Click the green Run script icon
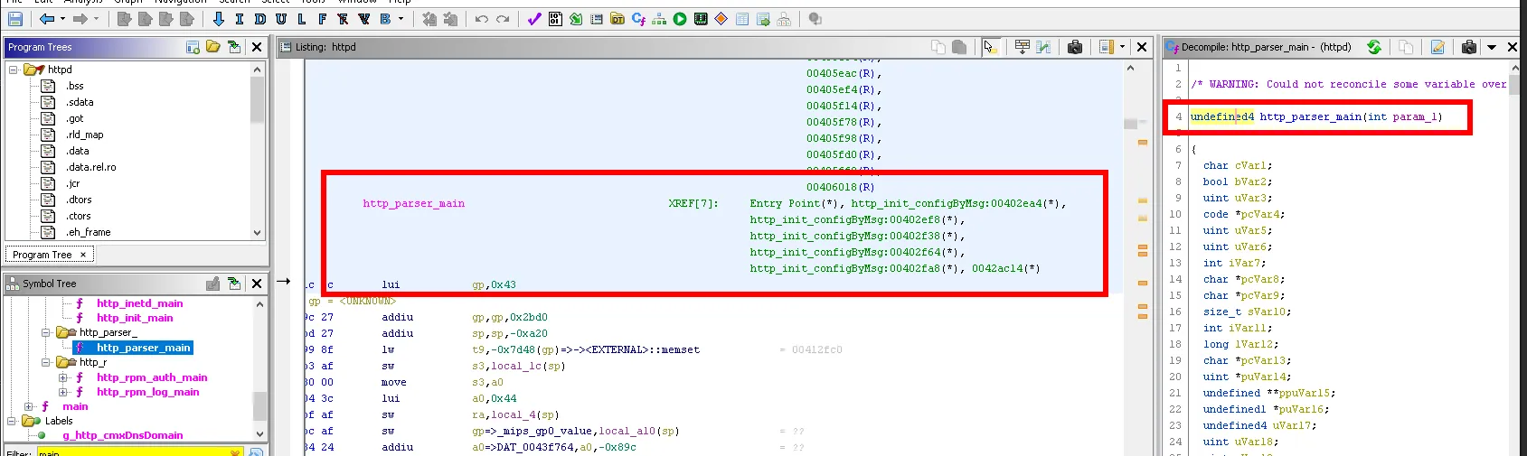Screen dimensions: 1527x456 point(680,19)
